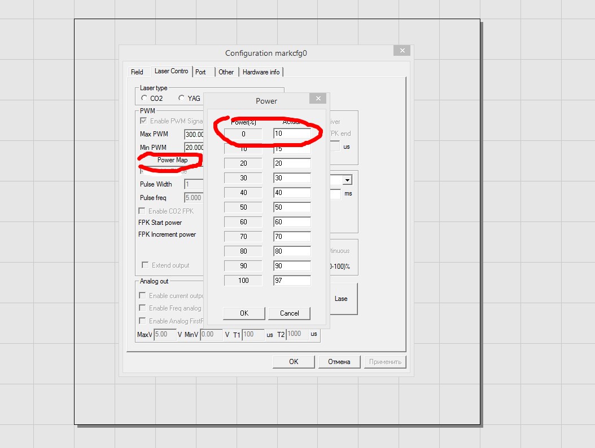Click the Actual field for 50% power
The image size is (595, 448).
tap(291, 207)
